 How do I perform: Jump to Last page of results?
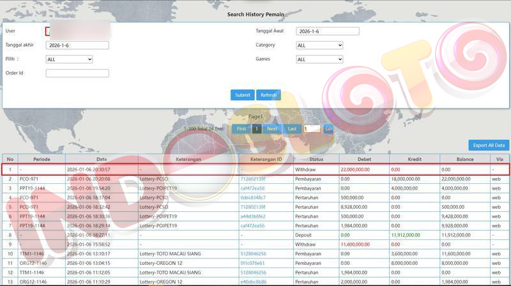point(292,129)
